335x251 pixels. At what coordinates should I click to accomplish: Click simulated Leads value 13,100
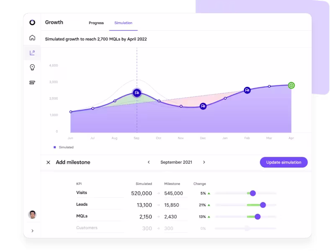point(144,205)
